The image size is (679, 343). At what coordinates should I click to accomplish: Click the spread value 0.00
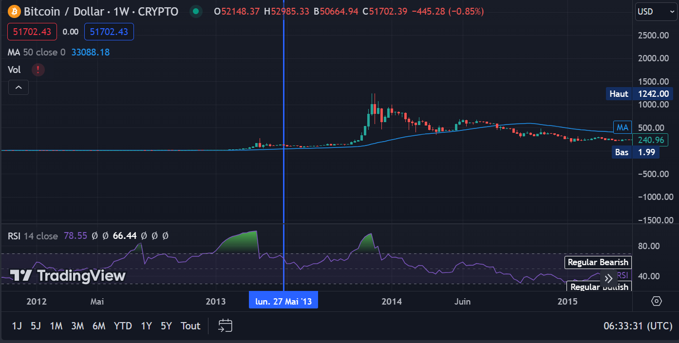click(71, 32)
